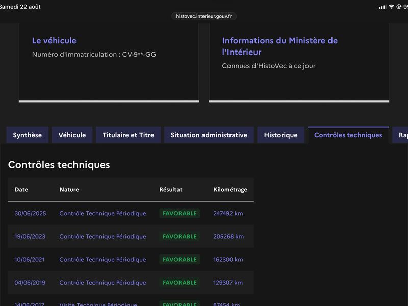Click the Connues d'HistoVec à ce jour subtitle
Viewport: 408px width, 306px height.
(269, 66)
